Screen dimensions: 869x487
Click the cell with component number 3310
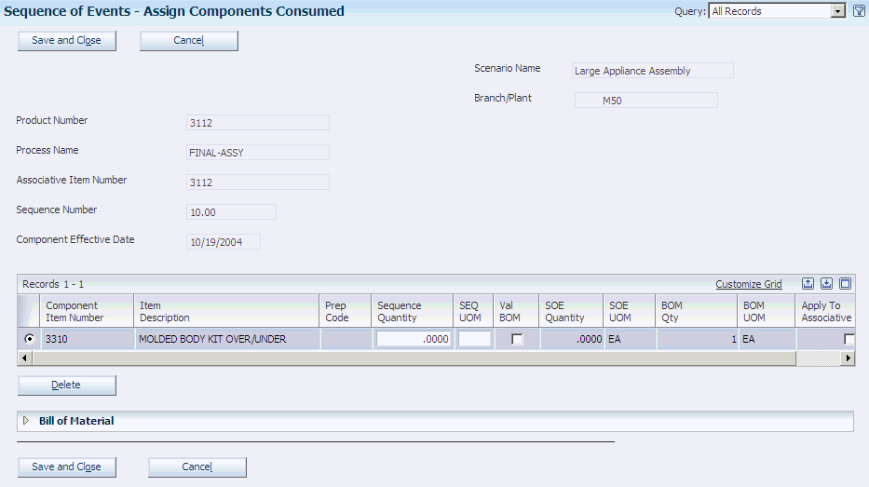(x=87, y=339)
